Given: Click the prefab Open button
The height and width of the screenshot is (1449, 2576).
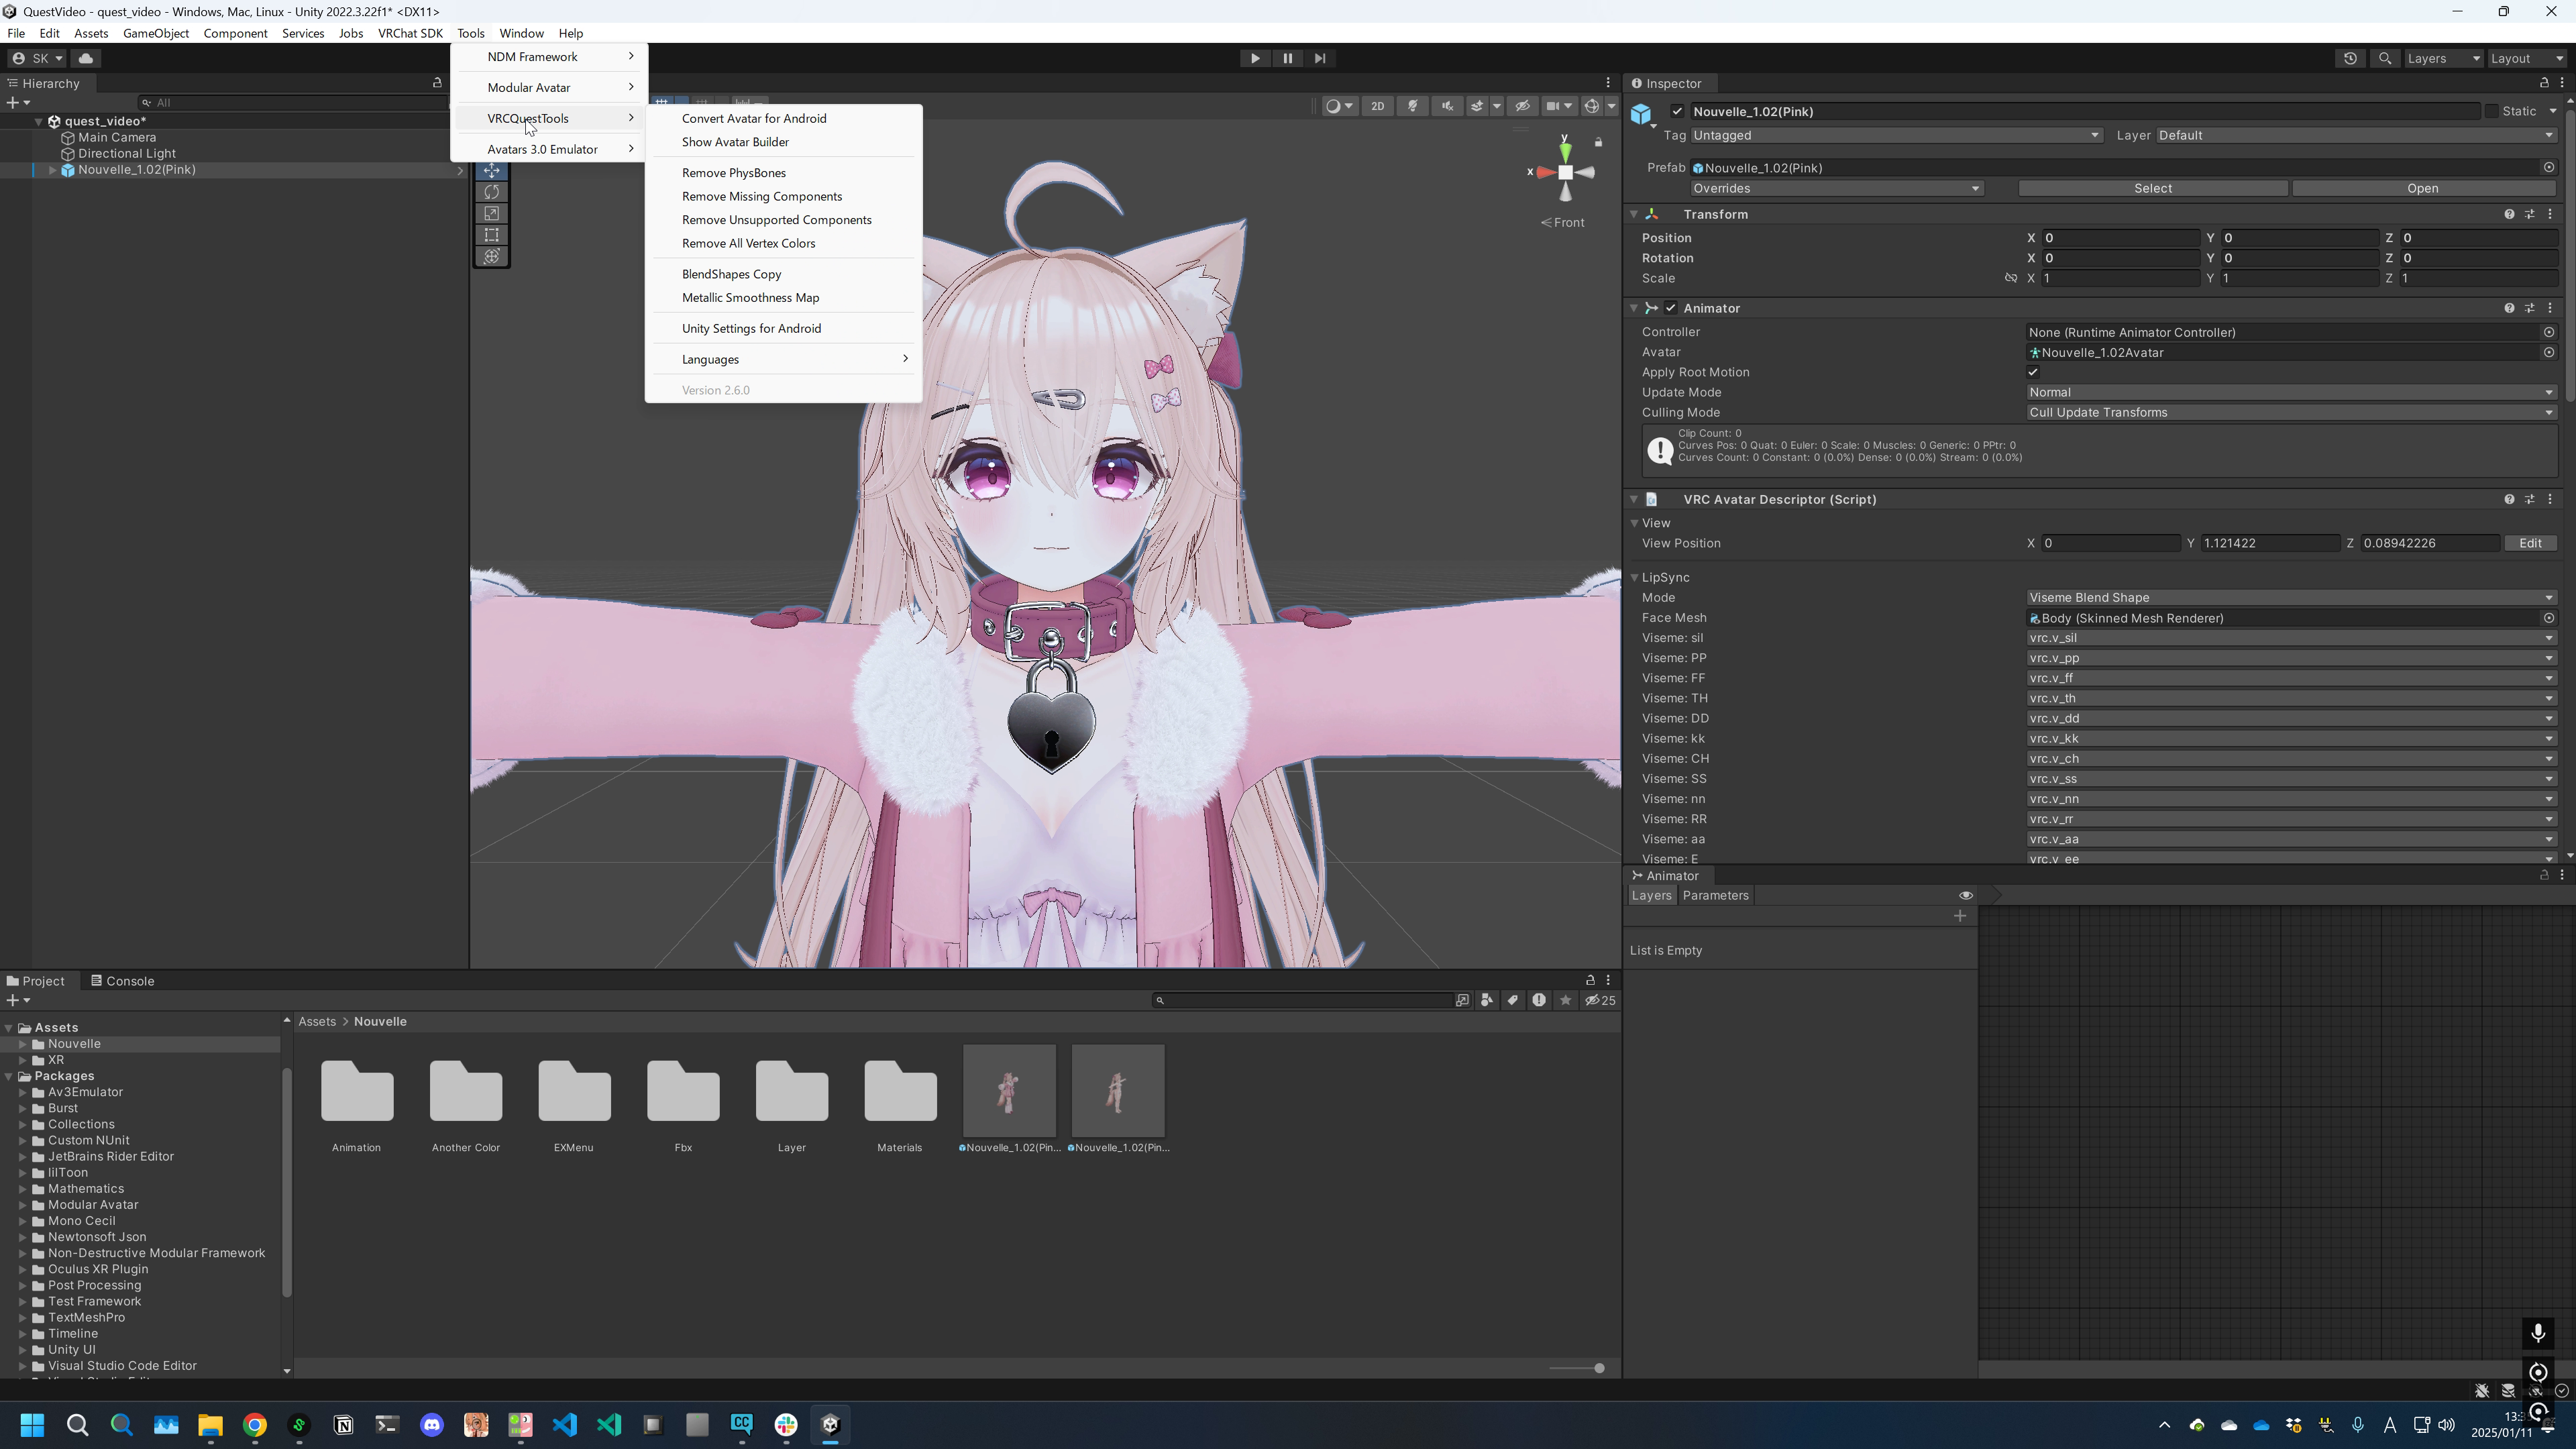Looking at the screenshot, I should [x=2422, y=188].
